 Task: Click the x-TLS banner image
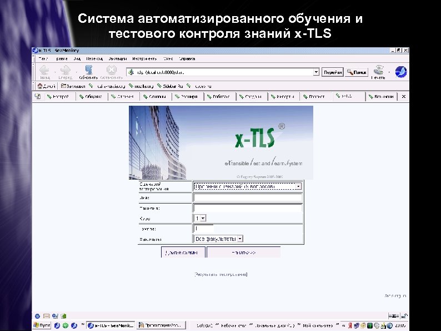[221, 142]
